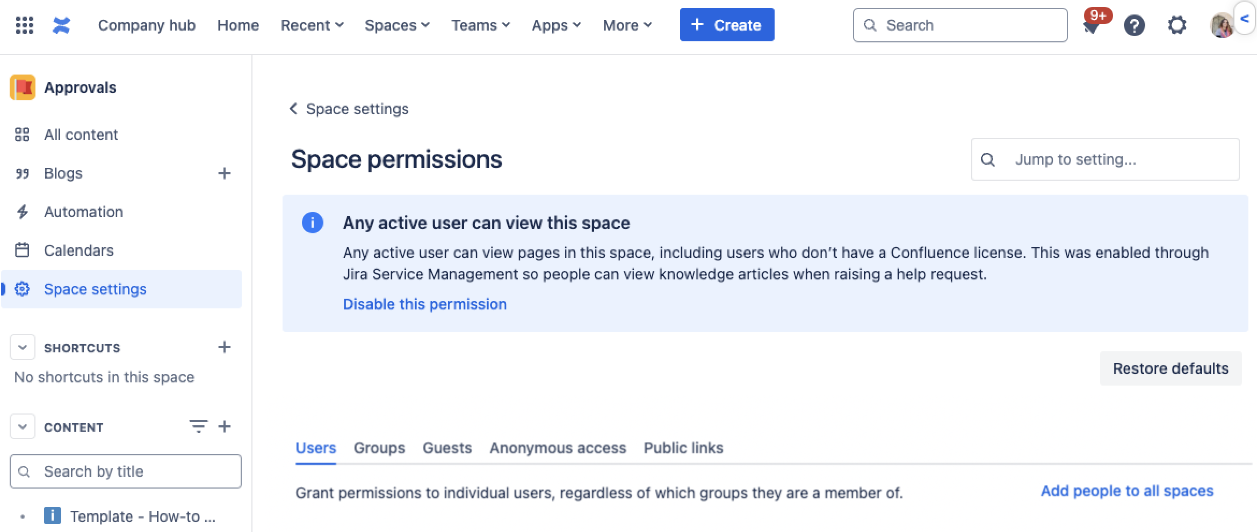Open the app switcher grid icon

pyautogui.click(x=24, y=25)
